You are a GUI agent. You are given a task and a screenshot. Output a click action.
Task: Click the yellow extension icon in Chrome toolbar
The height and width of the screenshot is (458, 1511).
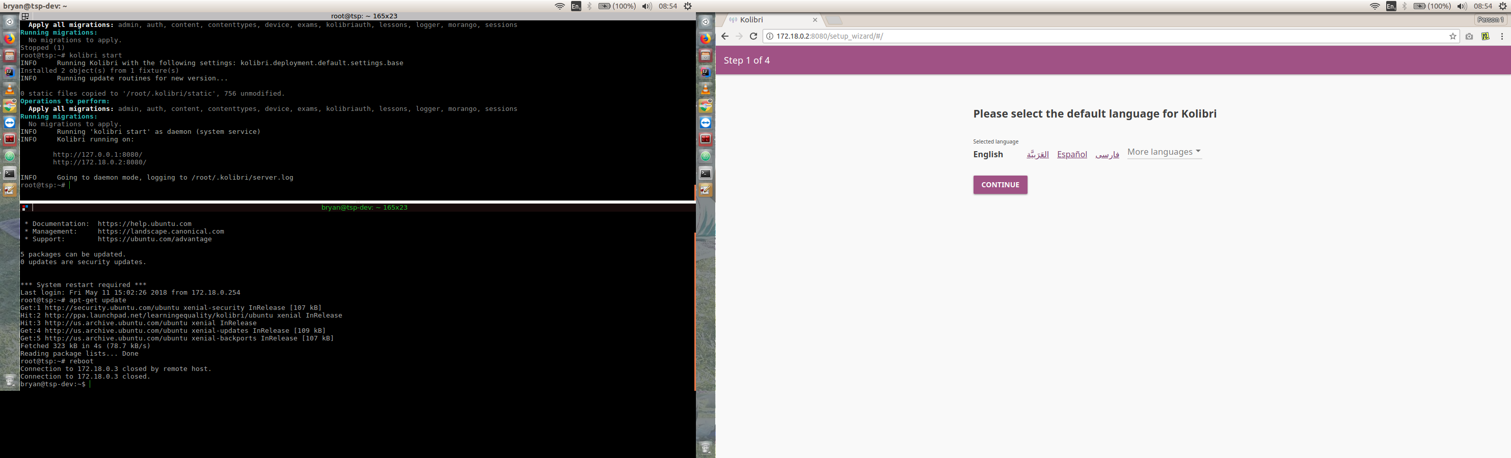pos(1485,36)
